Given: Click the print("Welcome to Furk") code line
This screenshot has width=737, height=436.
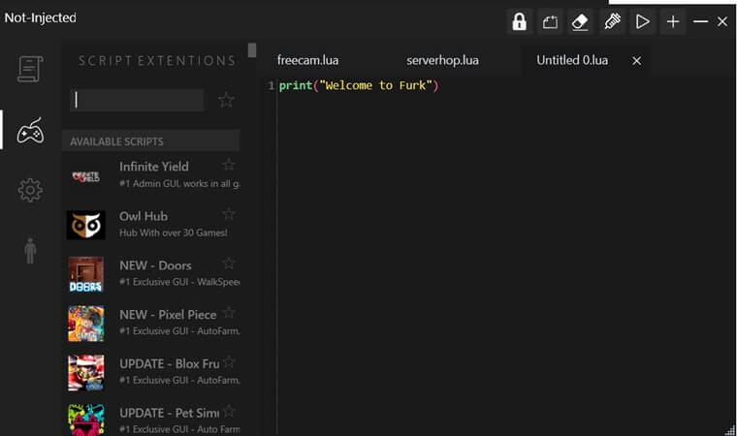Looking at the screenshot, I should [x=359, y=85].
